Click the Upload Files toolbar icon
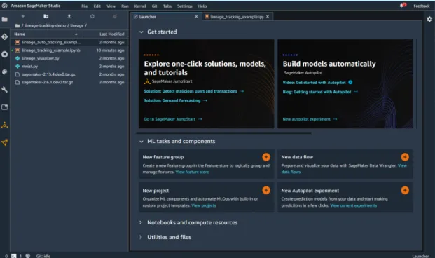Image resolution: width=435 pixels, height=258 pixels. [69, 16]
